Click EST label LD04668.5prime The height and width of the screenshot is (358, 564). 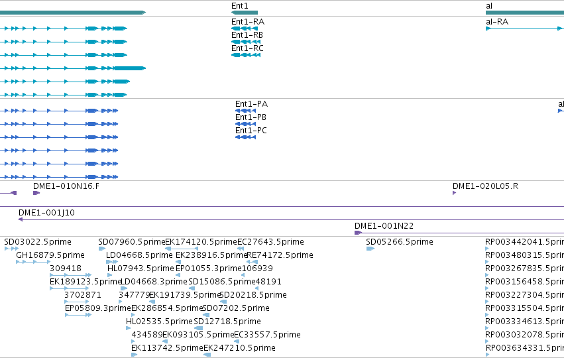pyautogui.click(x=139, y=255)
